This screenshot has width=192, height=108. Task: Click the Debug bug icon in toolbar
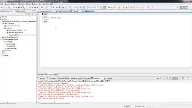(x=14, y=7)
